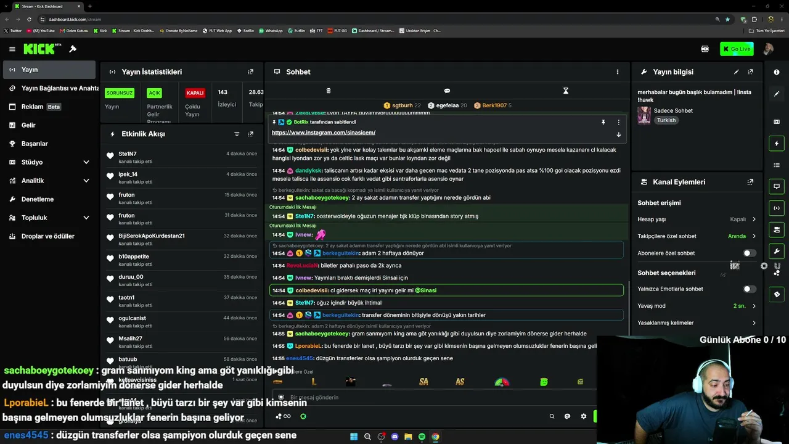Open the Etkinlik Akışı filter options
Image resolution: width=789 pixels, height=444 pixels.
(x=237, y=134)
